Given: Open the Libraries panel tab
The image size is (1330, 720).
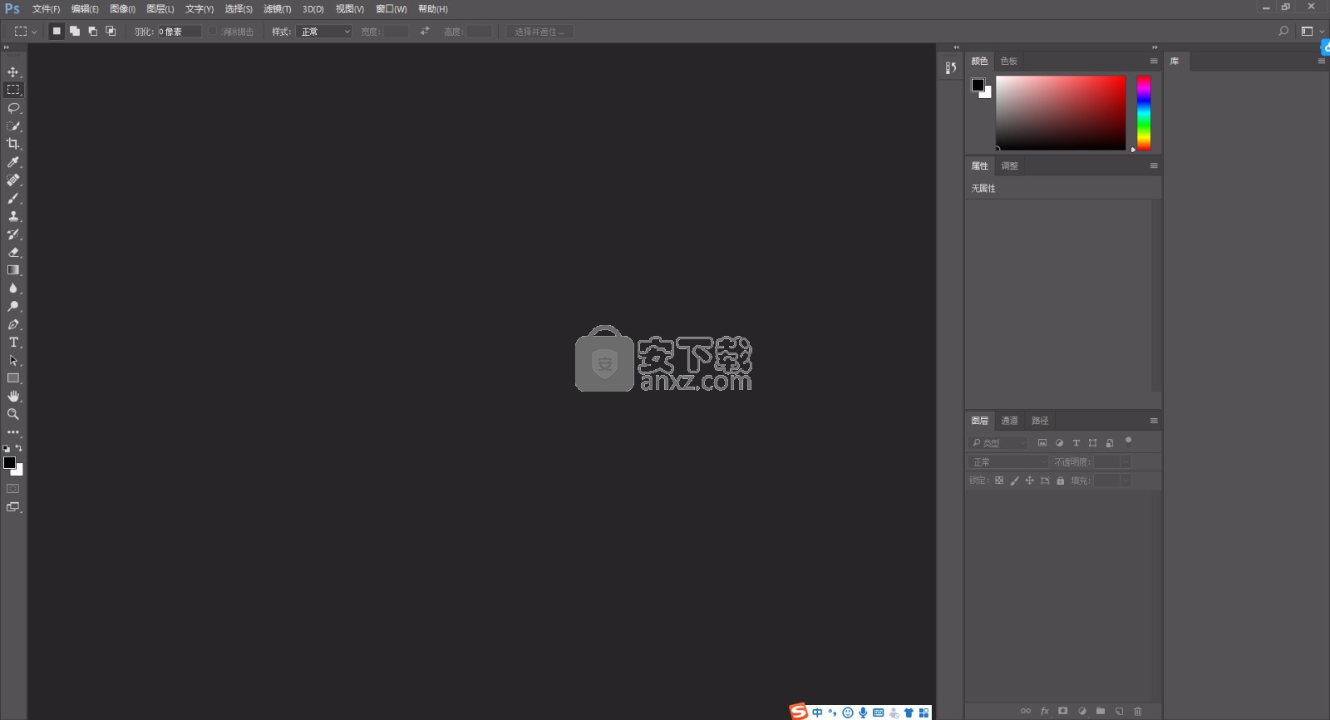Looking at the screenshot, I should point(1175,62).
